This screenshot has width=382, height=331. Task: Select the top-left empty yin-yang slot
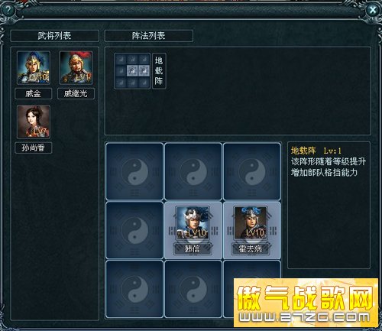coord(134,171)
